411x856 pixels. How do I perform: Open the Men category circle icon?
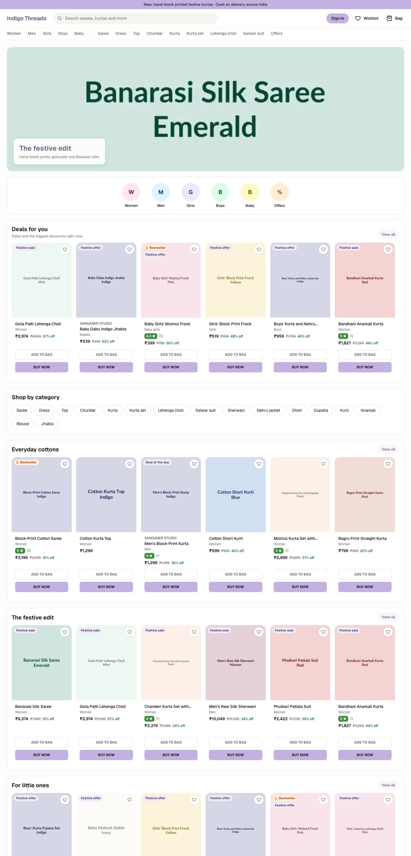tap(161, 192)
